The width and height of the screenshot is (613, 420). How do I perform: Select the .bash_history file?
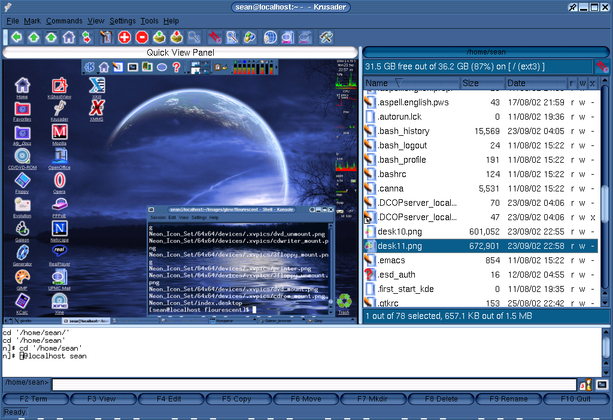(x=481, y=131)
